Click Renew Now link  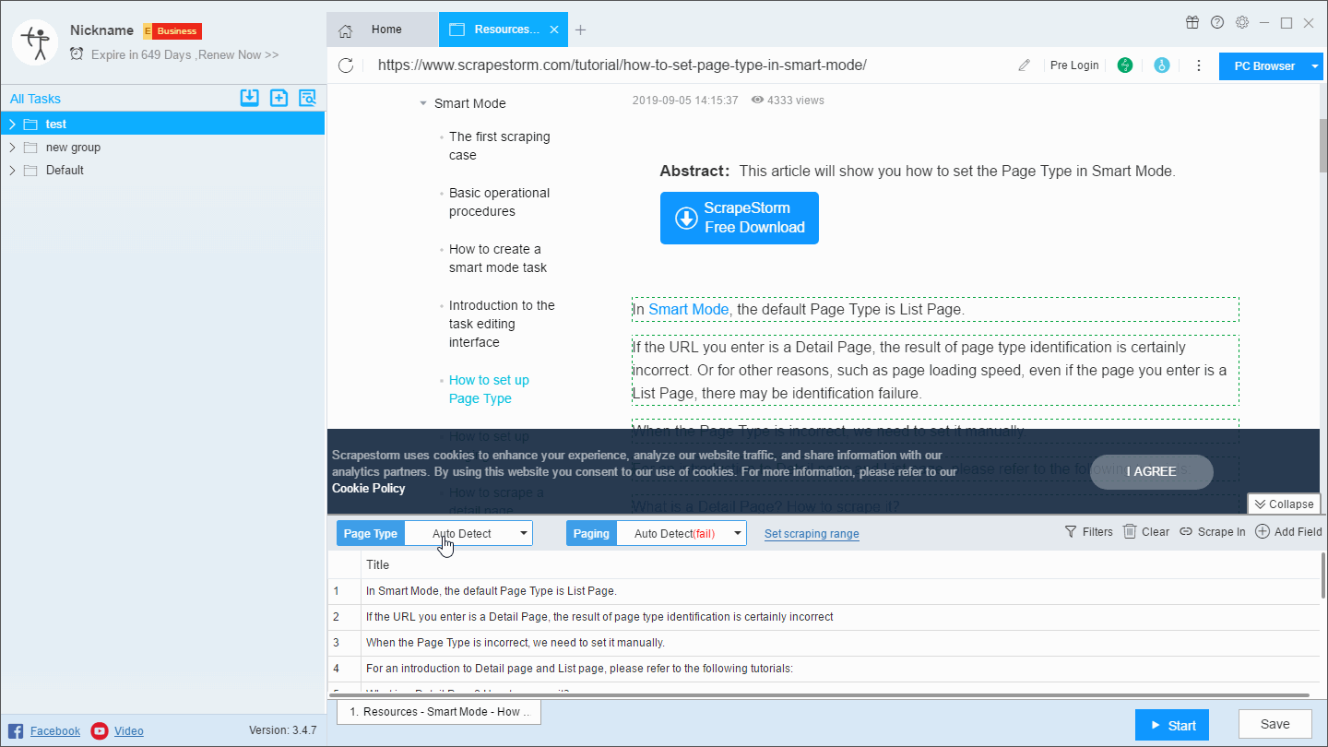238,54
